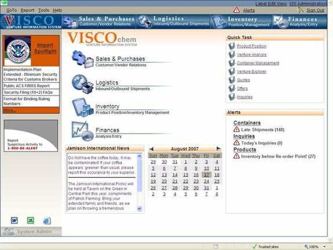
Task: Go to the next calendar month
Action: [x=218, y=148]
